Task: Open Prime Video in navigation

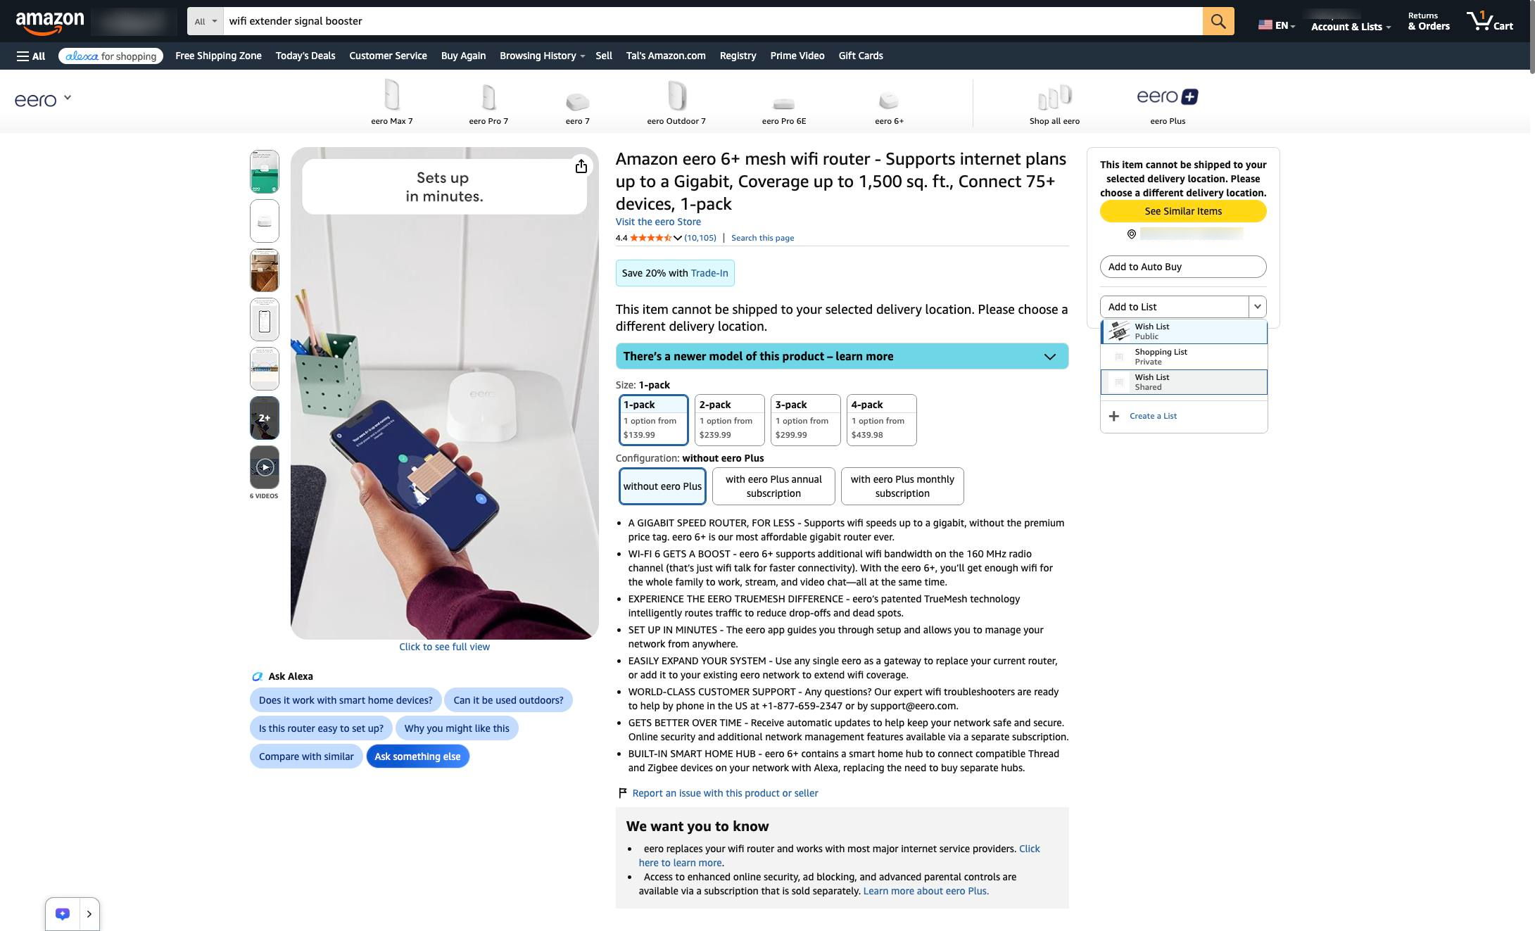Action: pos(797,56)
